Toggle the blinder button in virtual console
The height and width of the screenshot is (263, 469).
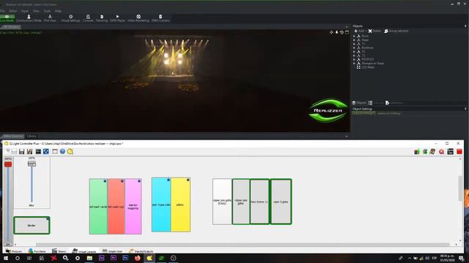click(x=32, y=226)
